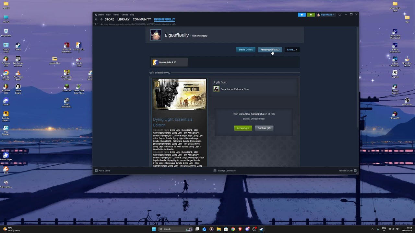Open the View menu
The height and width of the screenshot is (233, 415).
pos(108,15)
